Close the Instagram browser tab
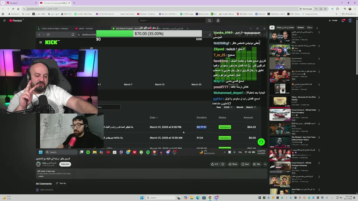Viewport: 358px width, 201px height. pyautogui.click(x=36, y=3)
